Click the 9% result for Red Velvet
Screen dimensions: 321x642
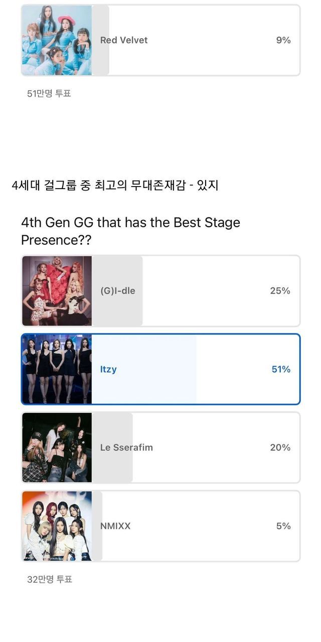coord(283,40)
